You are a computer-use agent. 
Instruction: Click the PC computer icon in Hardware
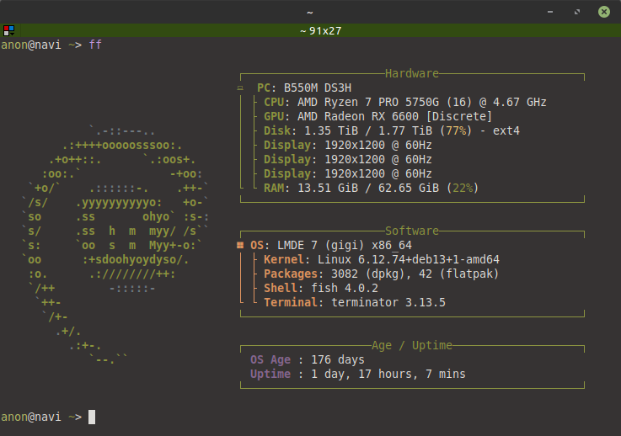click(x=240, y=88)
